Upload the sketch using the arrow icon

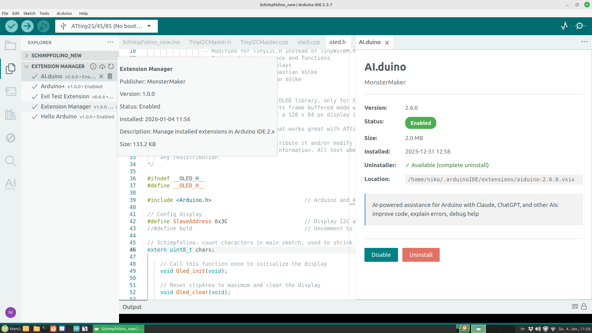pyautogui.click(x=27, y=26)
